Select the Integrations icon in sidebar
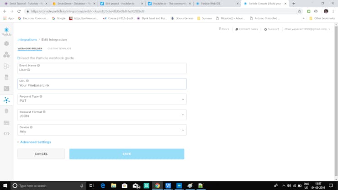Viewport: 338px width, 190px height. (6, 100)
